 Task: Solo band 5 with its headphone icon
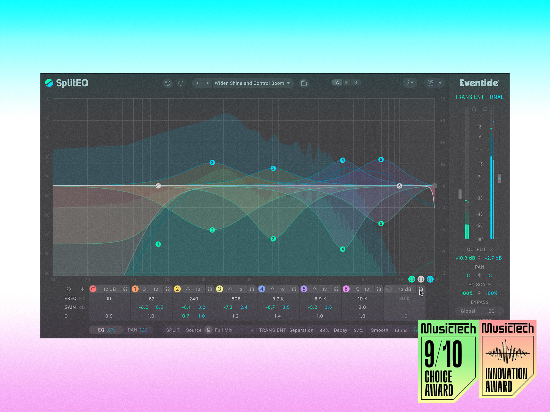(336, 289)
